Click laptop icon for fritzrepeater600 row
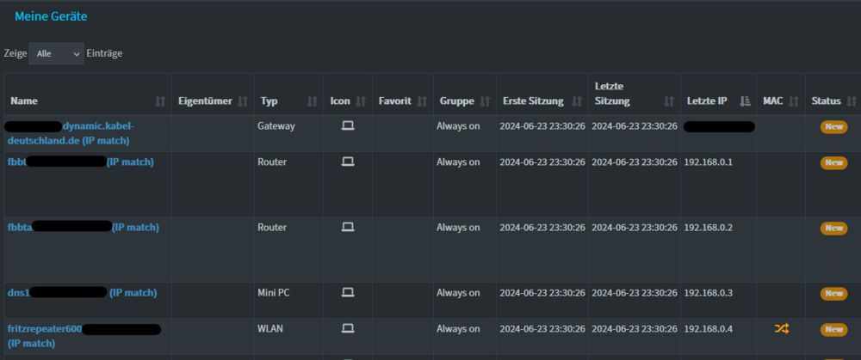The height and width of the screenshot is (360, 861). click(x=348, y=329)
